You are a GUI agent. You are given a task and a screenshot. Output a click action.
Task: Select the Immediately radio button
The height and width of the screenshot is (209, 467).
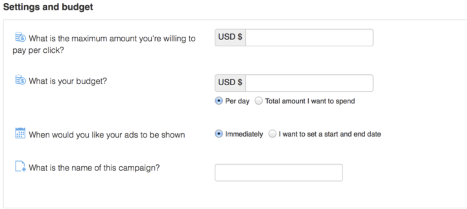point(218,134)
